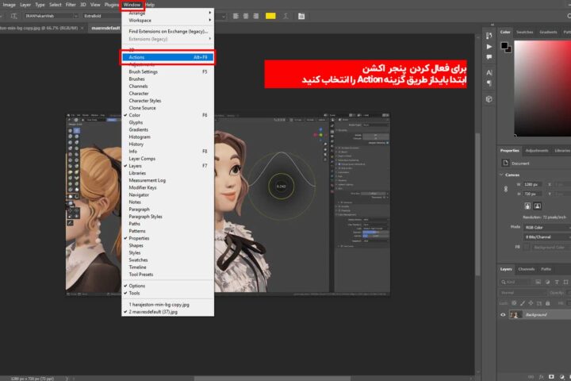Open the layer filter Kind dropdown
The image size is (571, 381).
tap(515, 282)
